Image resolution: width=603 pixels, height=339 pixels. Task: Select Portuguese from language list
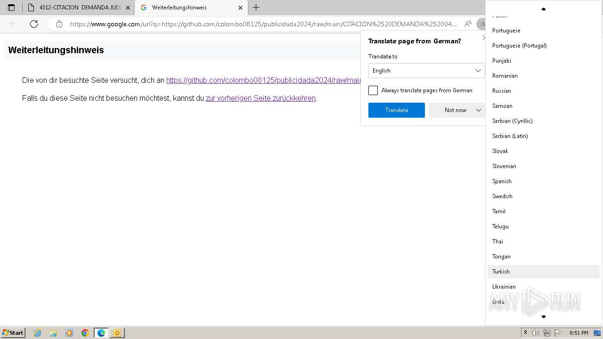point(543,31)
